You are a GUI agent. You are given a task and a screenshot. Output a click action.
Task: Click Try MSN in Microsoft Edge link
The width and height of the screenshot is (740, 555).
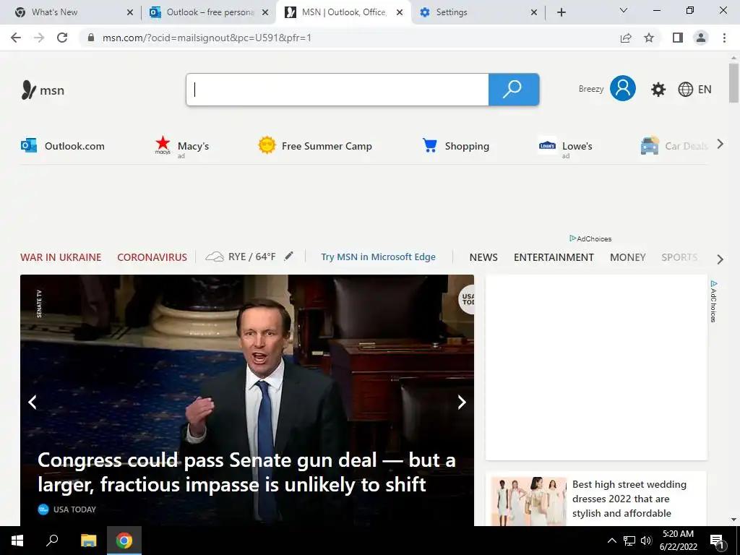(378, 257)
